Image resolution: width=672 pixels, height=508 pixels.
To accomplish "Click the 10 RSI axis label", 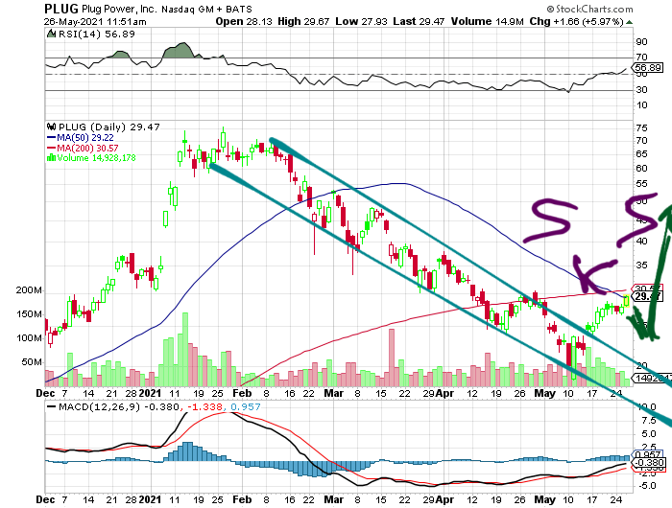I will point(641,105).
